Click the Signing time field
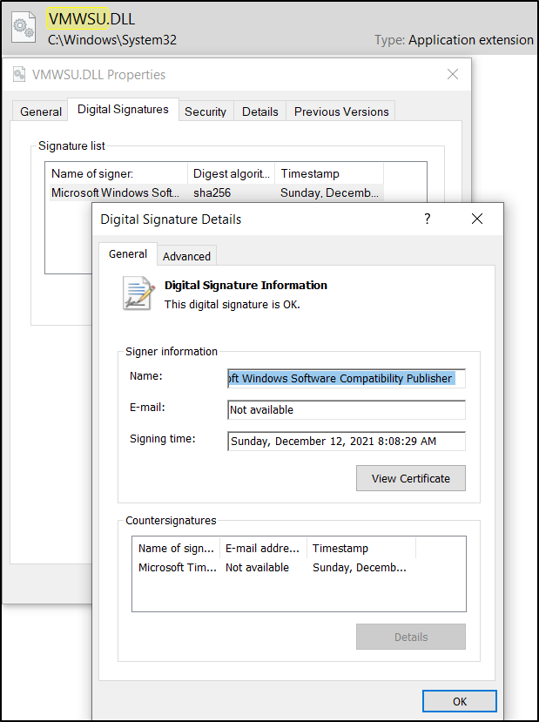The width and height of the screenshot is (539, 722). [346, 442]
